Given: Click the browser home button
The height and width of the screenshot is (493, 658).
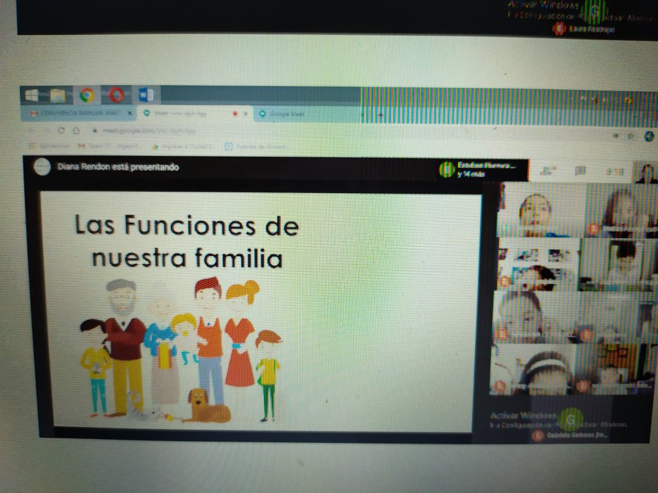Looking at the screenshot, I should click(x=76, y=130).
